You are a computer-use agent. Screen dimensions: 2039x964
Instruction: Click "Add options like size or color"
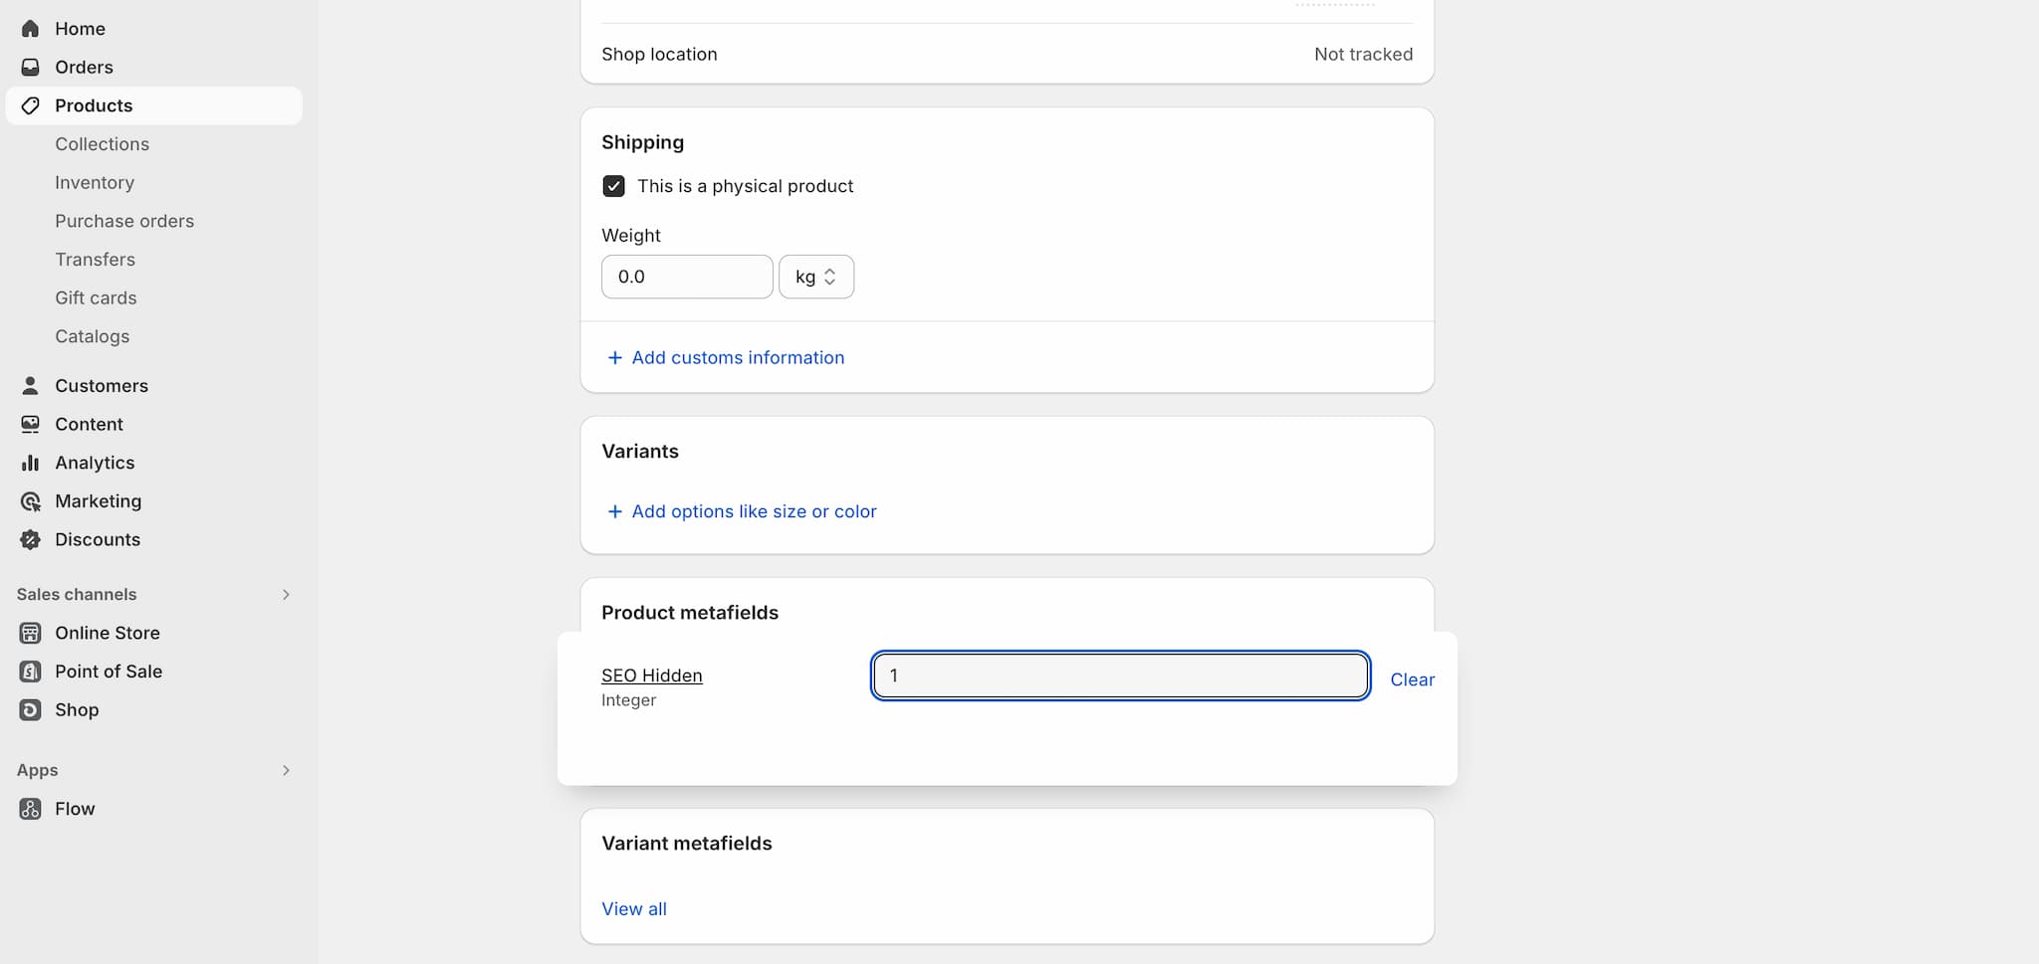tap(753, 511)
